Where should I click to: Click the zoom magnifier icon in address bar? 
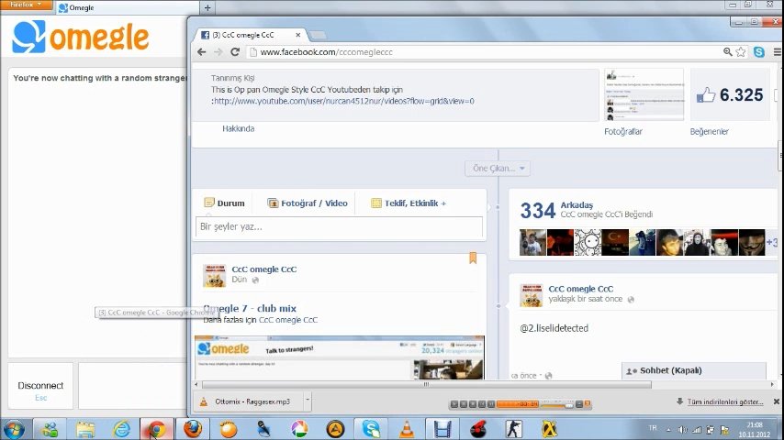pyautogui.click(x=727, y=52)
